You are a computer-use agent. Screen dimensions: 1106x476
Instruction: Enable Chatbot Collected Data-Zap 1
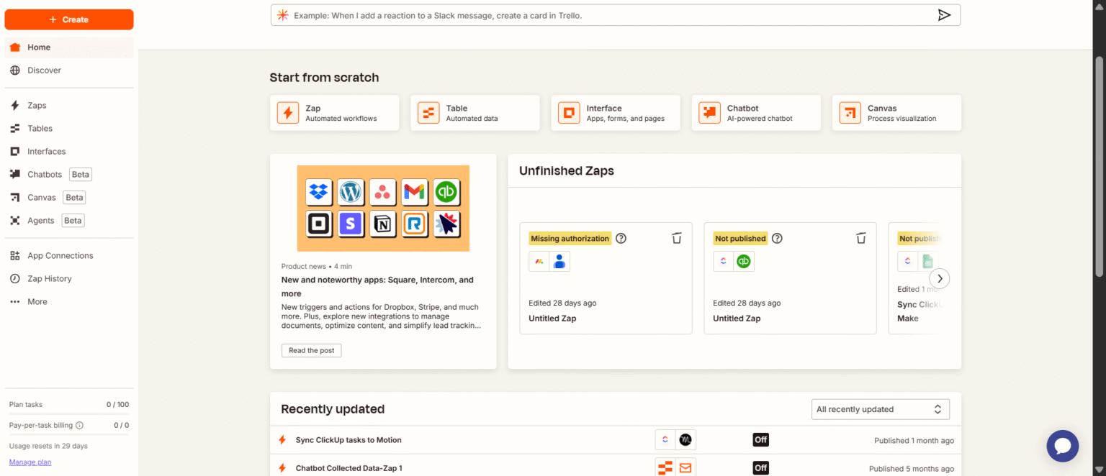point(760,468)
